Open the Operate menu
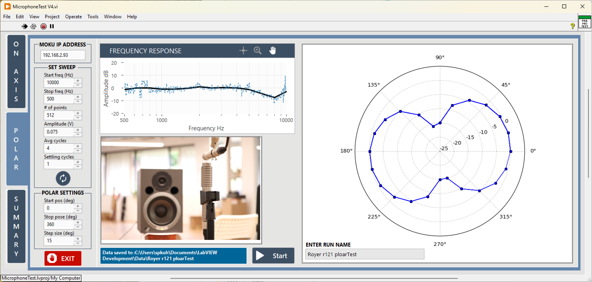Screen dimensions: 592x282 (x=74, y=17)
